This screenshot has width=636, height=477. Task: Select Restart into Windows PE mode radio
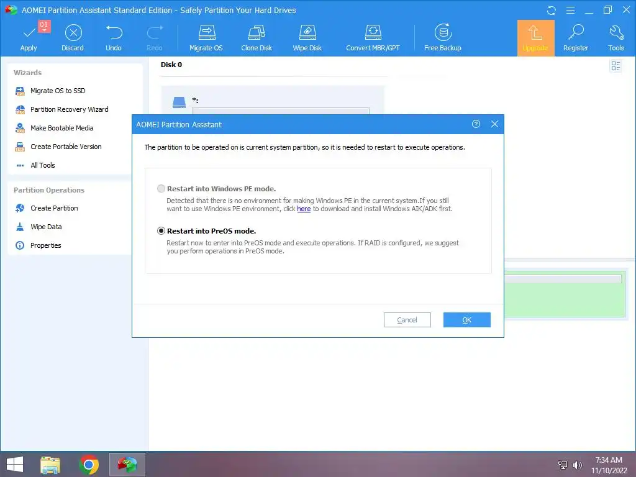point(161,189)
